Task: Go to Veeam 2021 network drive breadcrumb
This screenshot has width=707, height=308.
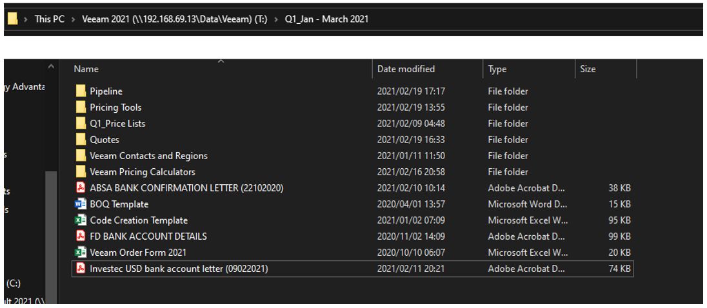Action: pos(174,19)
